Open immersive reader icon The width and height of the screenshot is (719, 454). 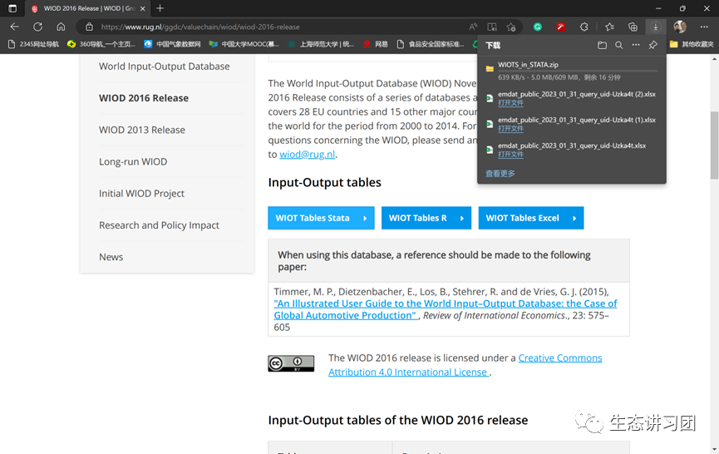[x=492, y=27]
